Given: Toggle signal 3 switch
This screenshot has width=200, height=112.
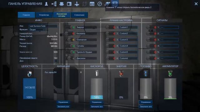Looking at the screenshot, I should [151, 40].
